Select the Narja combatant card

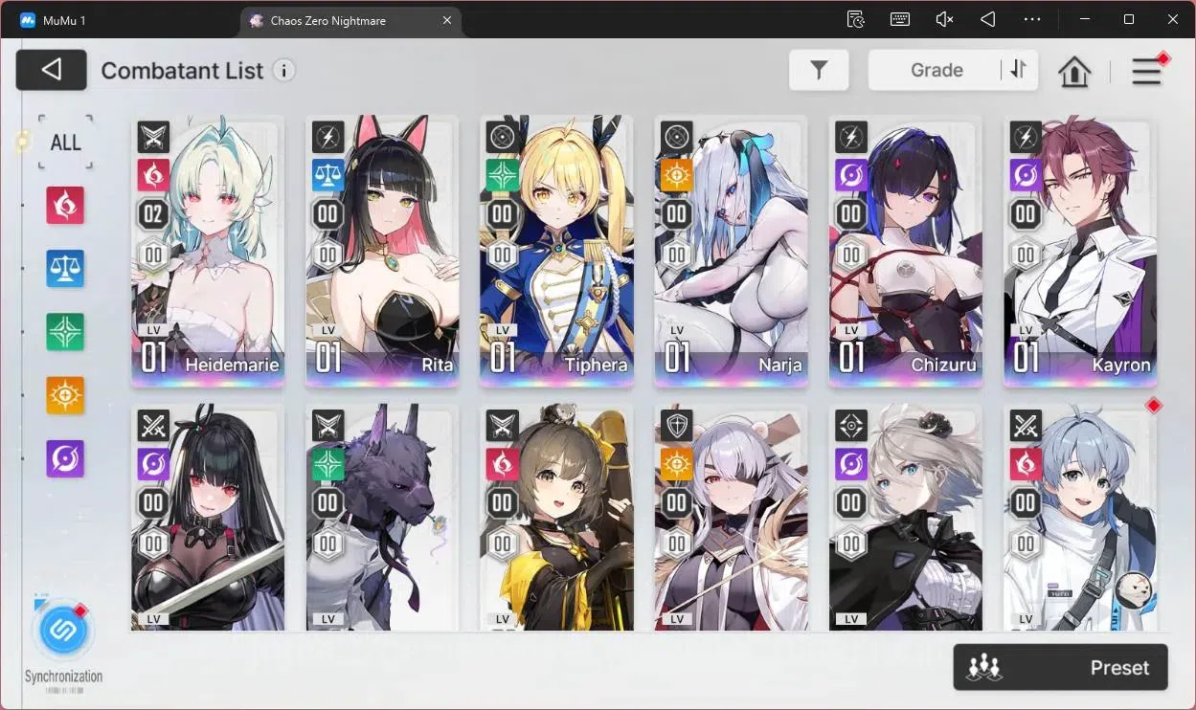[731, 252]
